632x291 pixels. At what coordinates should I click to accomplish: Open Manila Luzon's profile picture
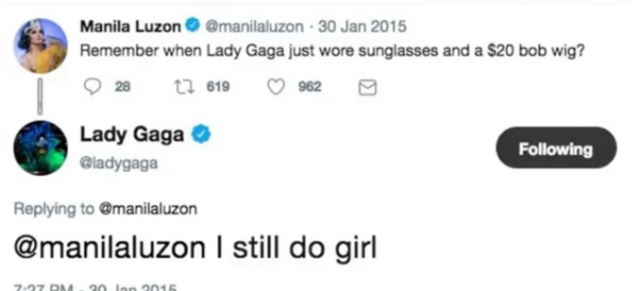pyautogui.click(x=42, y=46)
